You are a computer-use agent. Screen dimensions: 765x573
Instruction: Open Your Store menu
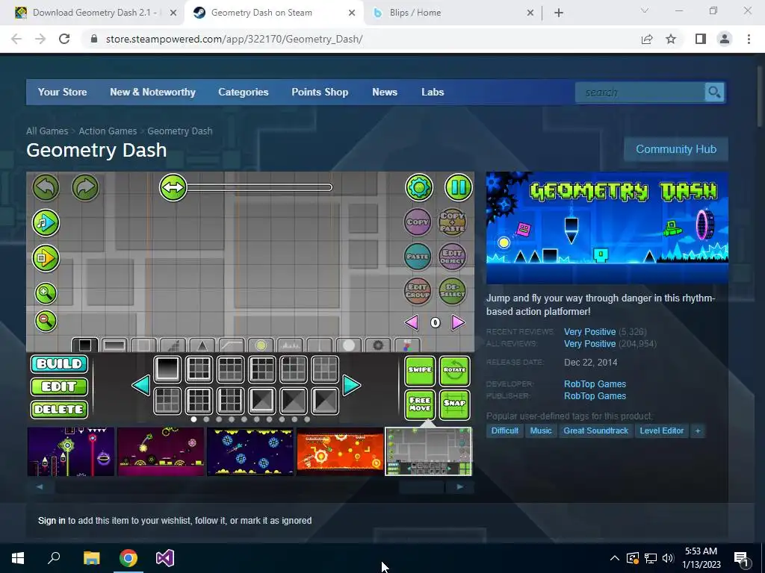click(x=63, y=92)
